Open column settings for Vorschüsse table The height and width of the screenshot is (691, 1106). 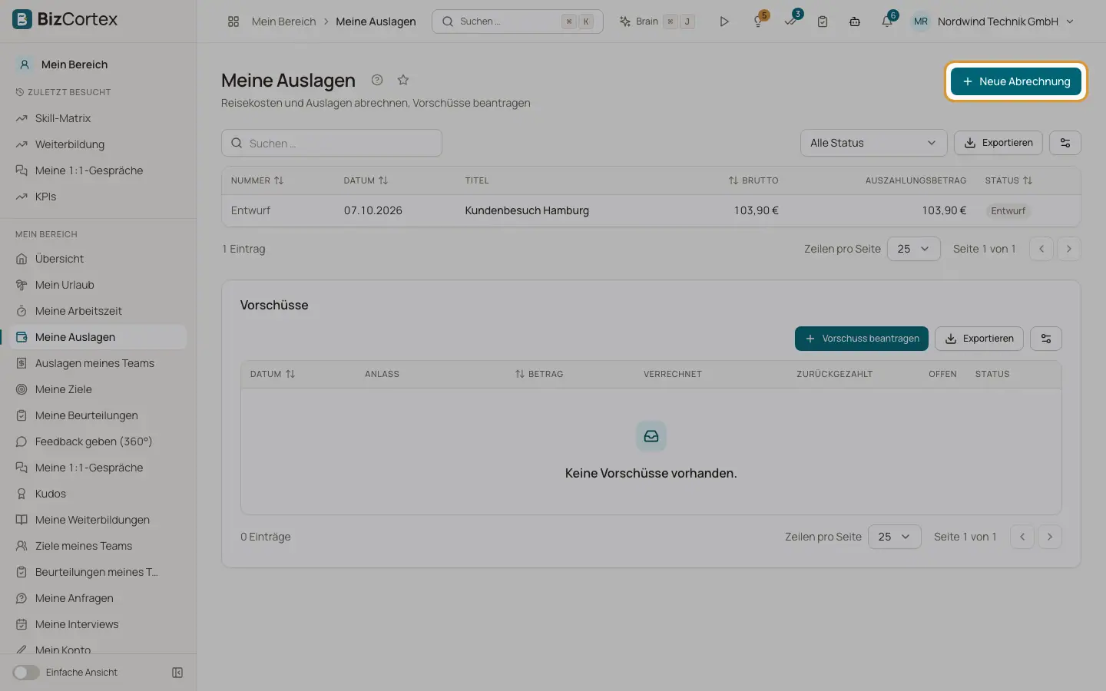[1046, 339]
